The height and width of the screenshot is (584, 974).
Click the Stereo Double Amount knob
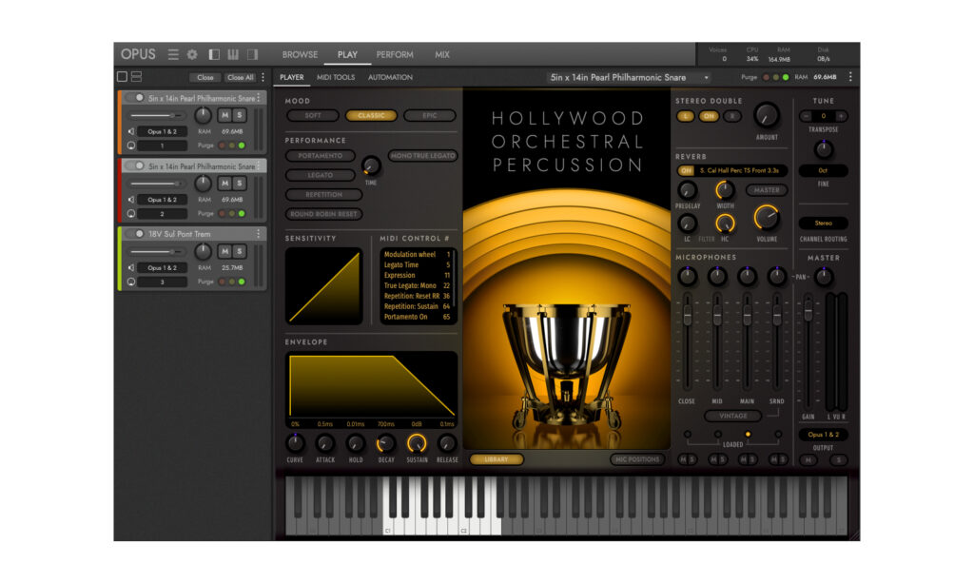(767, 116)
